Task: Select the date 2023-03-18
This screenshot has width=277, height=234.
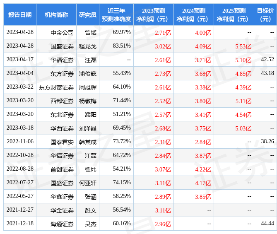Action: coord(20,128)
